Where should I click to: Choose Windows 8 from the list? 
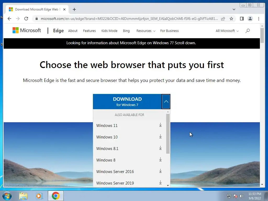(x=129, y=160)
